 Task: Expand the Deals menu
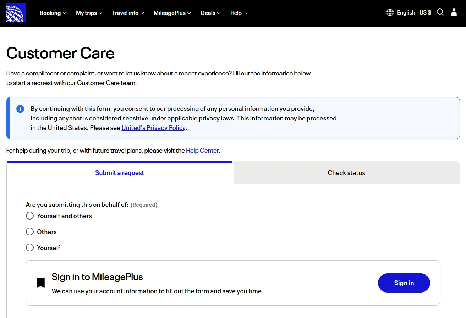211,13
